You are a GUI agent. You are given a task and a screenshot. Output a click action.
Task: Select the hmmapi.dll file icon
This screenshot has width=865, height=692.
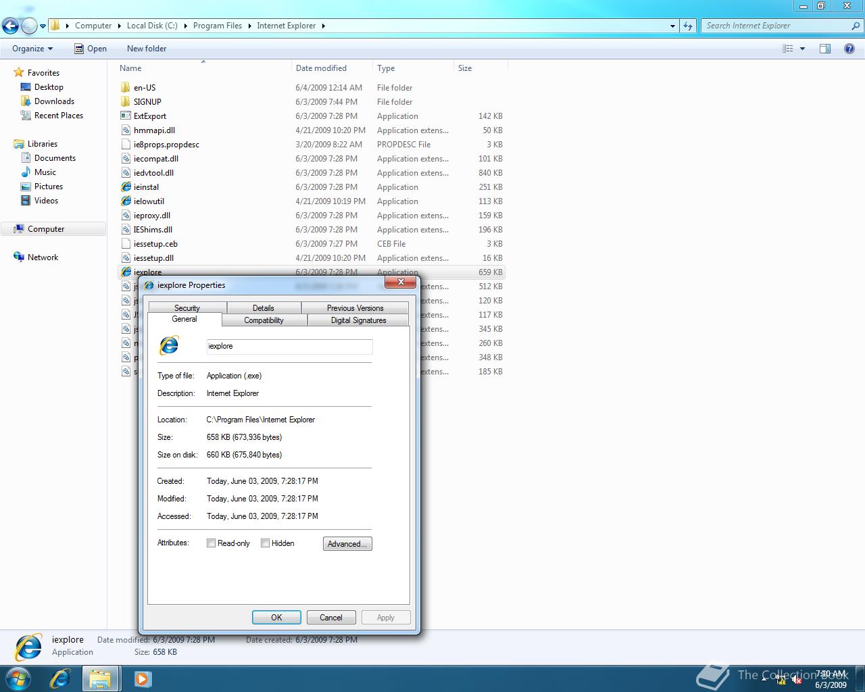pyautogui.click(x=126, y=130)
